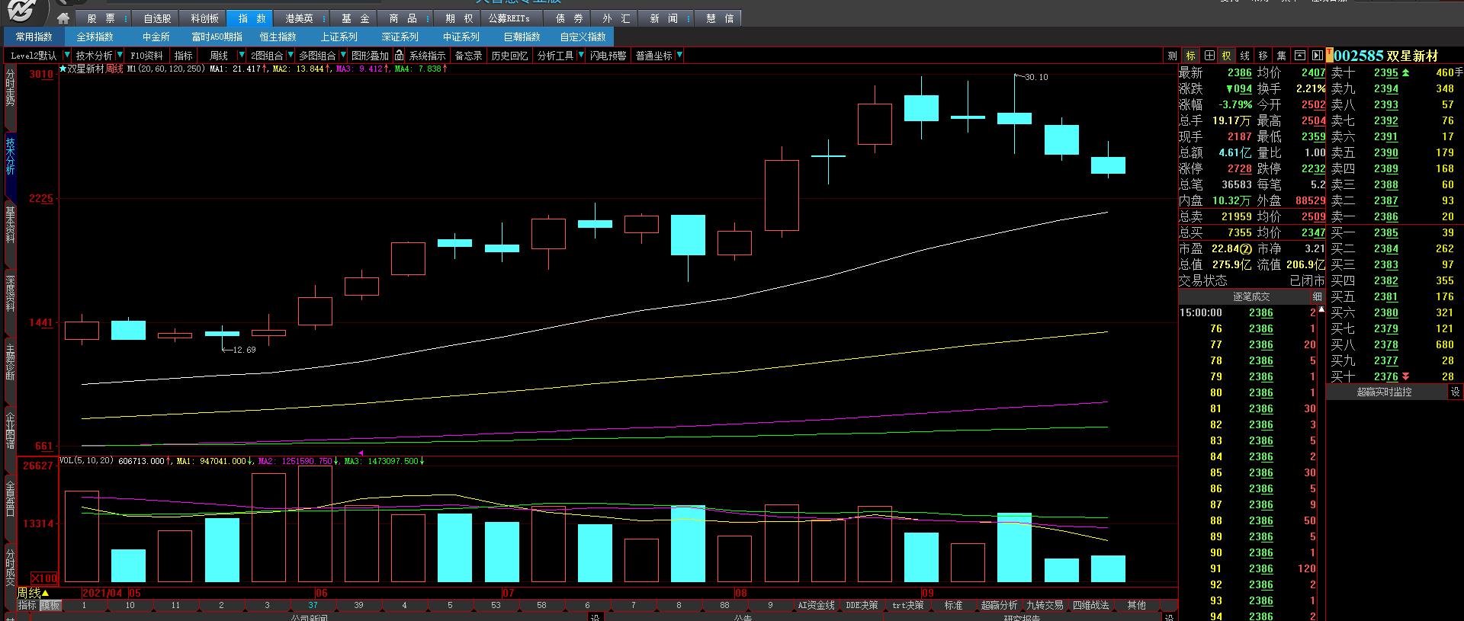
Task: Click the 超赢实时监控 panel header
Action: (1384, 392)
